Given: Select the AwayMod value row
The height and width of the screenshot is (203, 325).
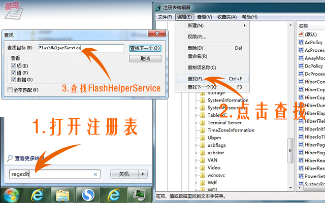Looking at the screenshot, I should [x=311, y=58].
